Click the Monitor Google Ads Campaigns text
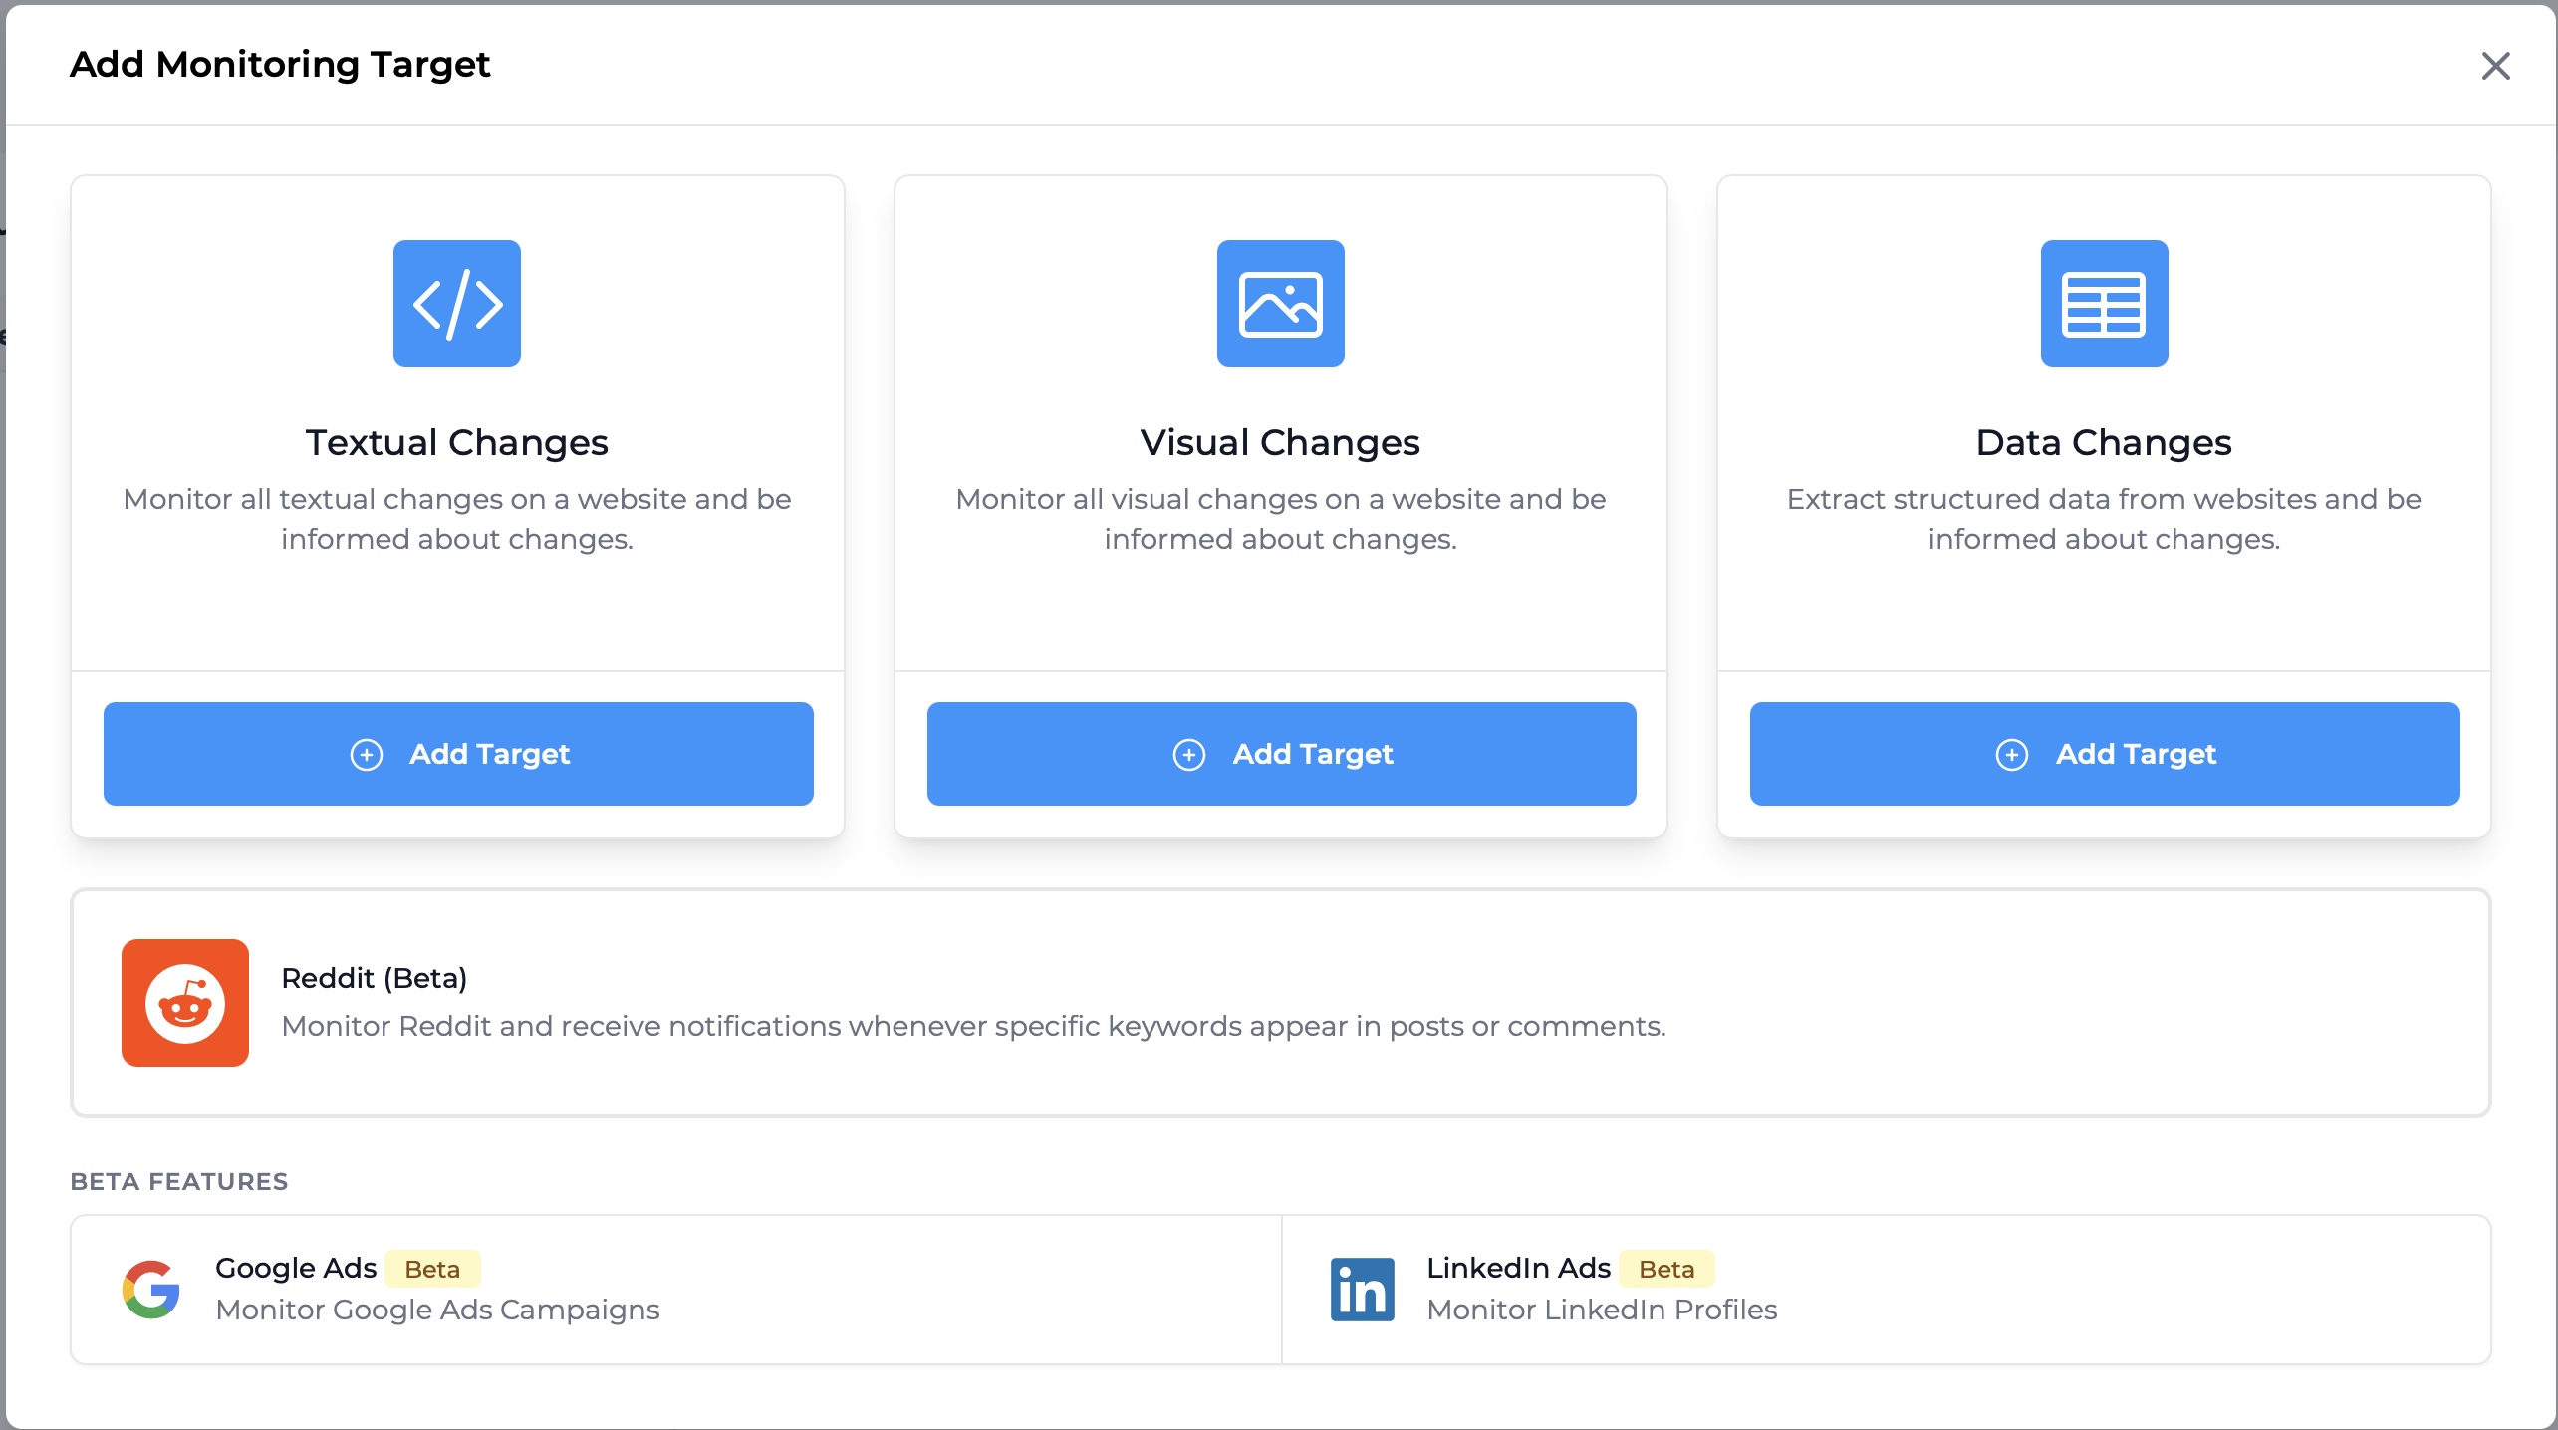The width and height of the screenshot is (2558, 1430). pos(436,1310)
